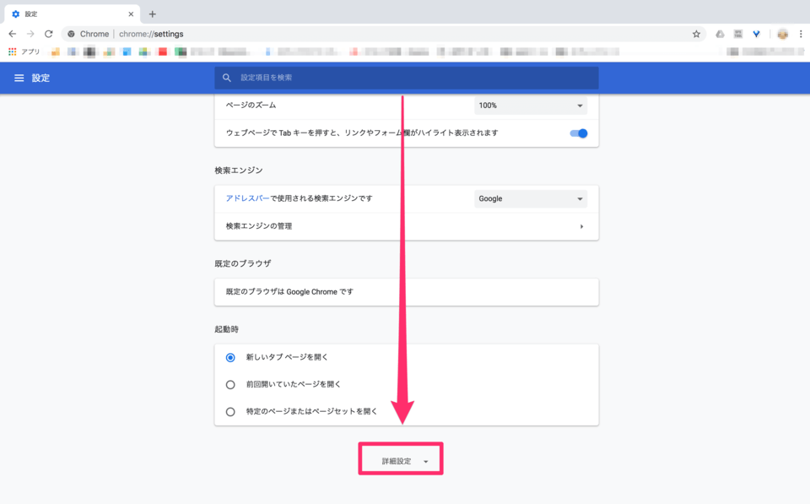The width and height of the screenshot is (810, 504).
Task: Open the settings hamburger menu
Action: (19, 78)
